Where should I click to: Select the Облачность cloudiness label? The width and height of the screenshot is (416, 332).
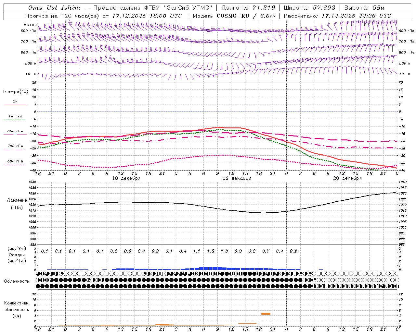pyautogui.click(x=17, y=281)
